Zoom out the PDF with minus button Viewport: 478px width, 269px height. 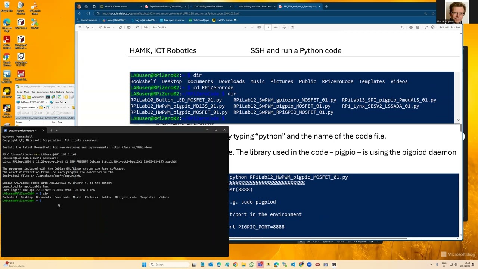coord(245,27)
